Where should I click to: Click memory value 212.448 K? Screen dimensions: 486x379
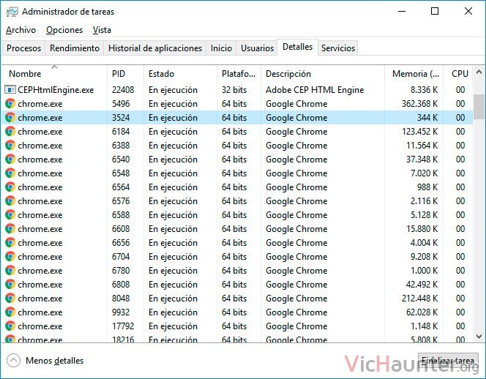tap(420, 299)
